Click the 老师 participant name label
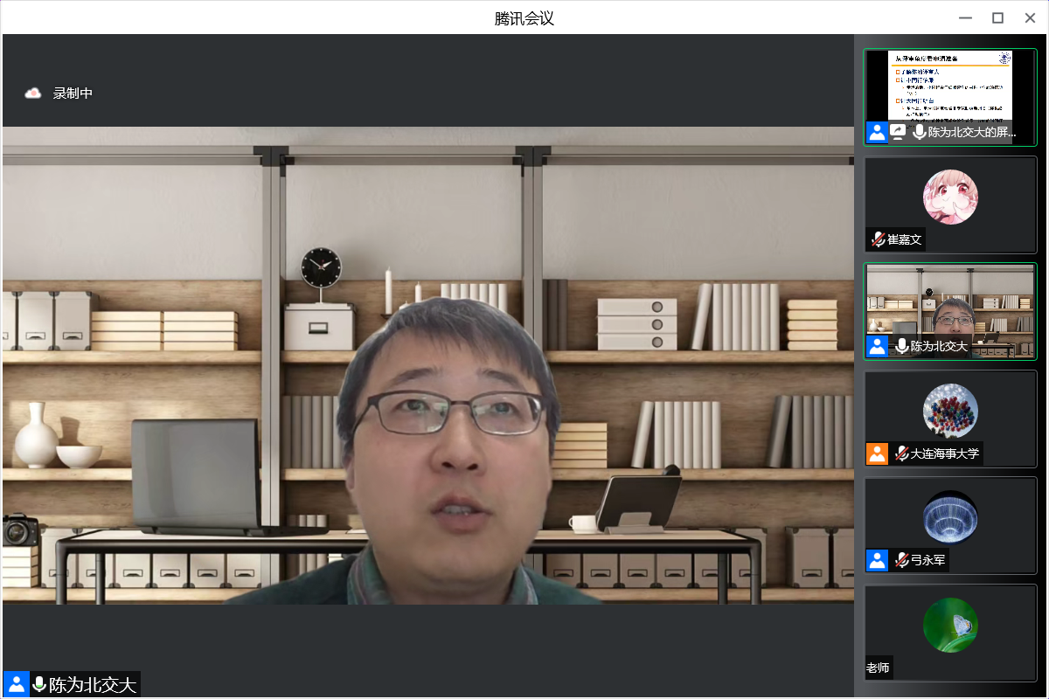The width and height of the screenshot is (1049, 699). point(878,668)
